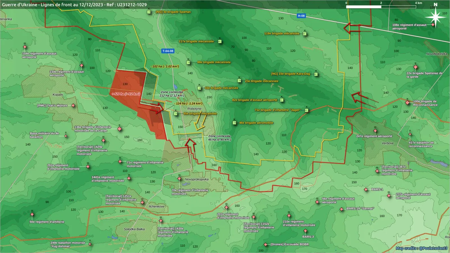
Task: Click the 15e brigade Kara-Dag marker
Action: [x=316, y=74]
